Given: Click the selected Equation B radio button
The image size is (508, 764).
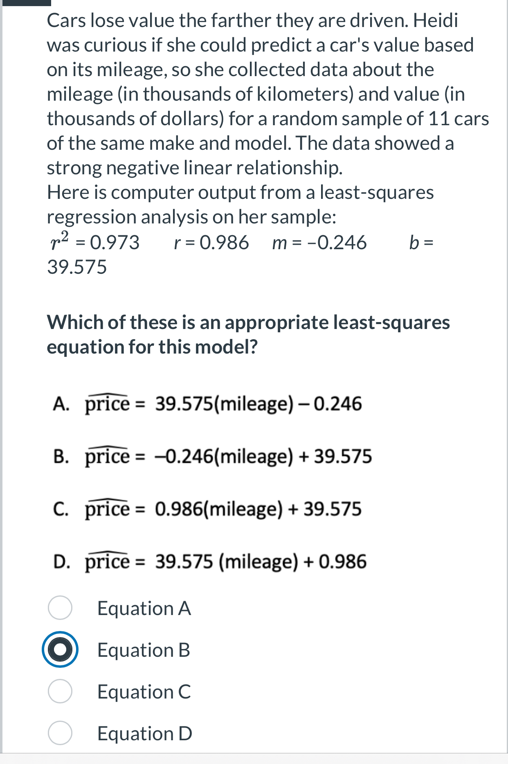Looking at the screenshot, I should pos(60,649).
